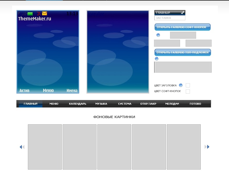Open help icon next to ЦВЕТ ЗАГОЛОВКА
Screen dimensions: 229x191
pos(181,85)
